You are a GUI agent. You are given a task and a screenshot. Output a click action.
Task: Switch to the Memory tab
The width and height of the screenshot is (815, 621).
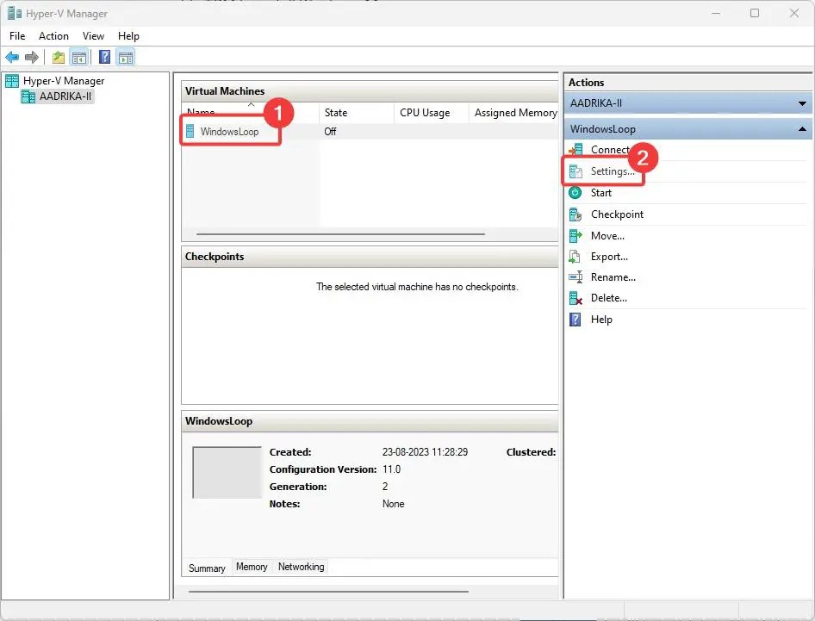[252, 567]
